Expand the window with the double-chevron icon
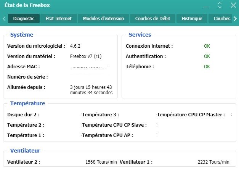 click(220, 5)
